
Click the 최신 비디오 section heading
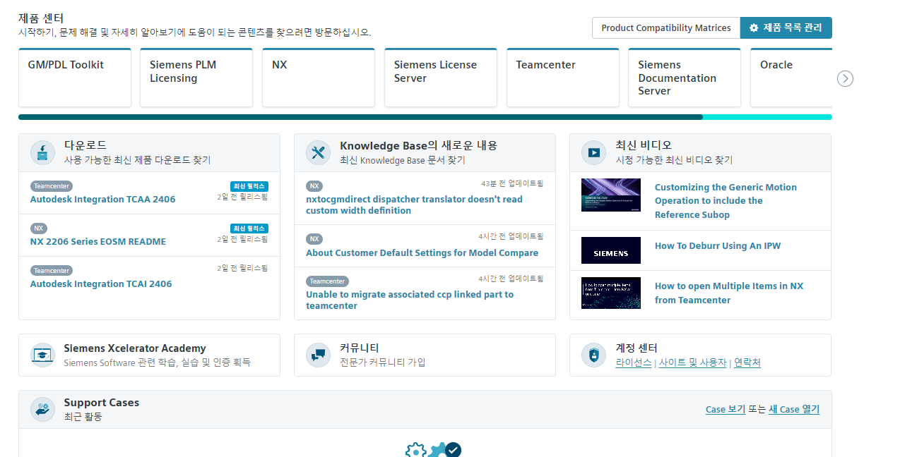pos(644,145)
